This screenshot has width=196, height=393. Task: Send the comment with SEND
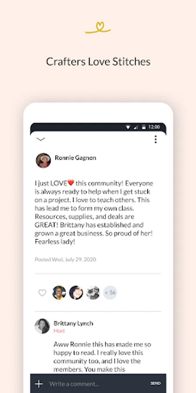click(155, 383)
